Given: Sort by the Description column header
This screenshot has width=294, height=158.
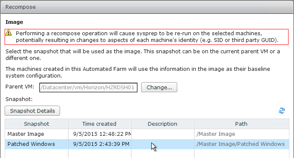Looking at the screenshot, I should [x=163, y=124].
